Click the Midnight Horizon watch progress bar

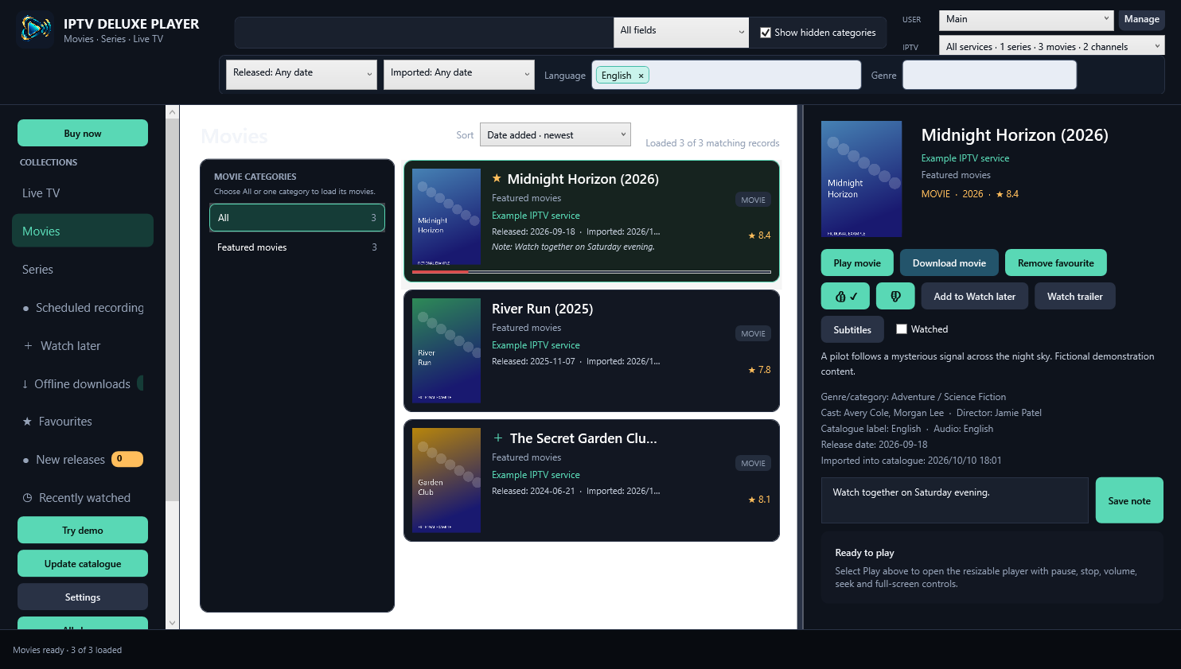click(x=591, y=272)
